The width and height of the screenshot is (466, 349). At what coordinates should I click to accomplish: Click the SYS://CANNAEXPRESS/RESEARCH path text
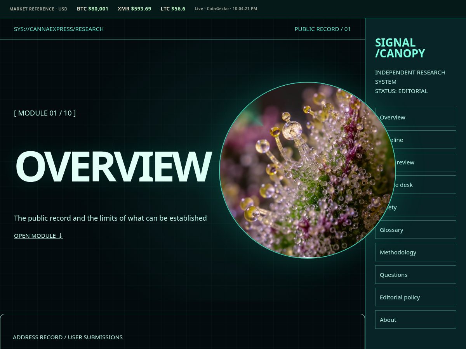click(59, 29)
